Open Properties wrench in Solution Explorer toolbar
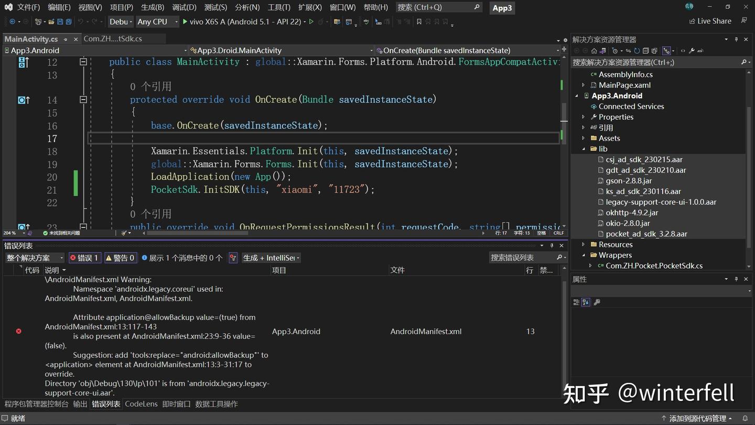Image resolution: width=755 pixels, height=425 pixels. [692, 51]
